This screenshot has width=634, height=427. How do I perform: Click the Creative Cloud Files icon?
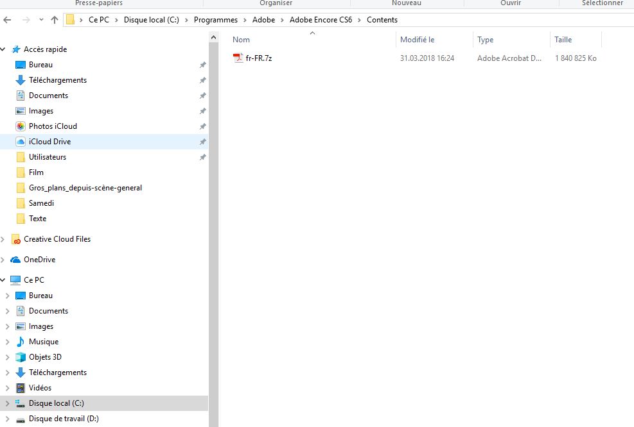pyautogui.click(x=16, y=239)
